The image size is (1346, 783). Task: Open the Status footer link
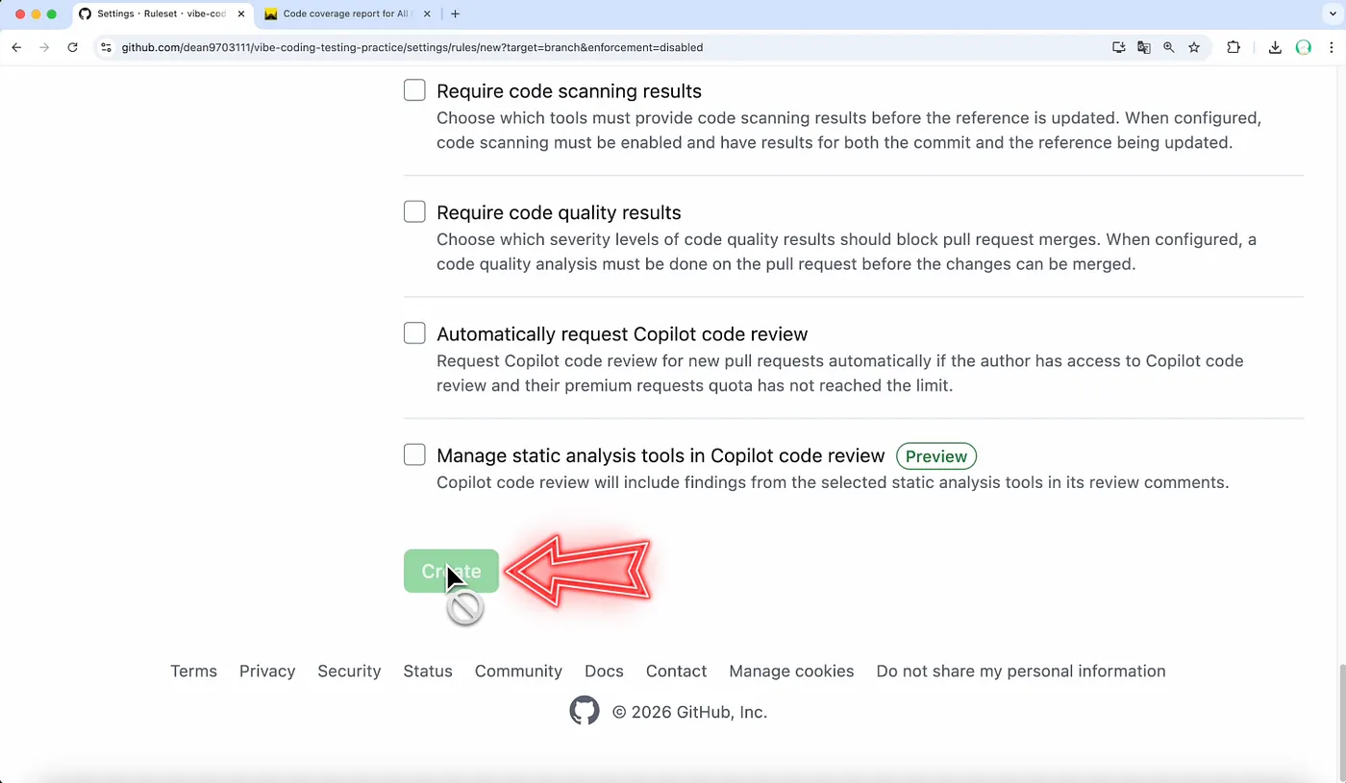click(x=428, y=671)
